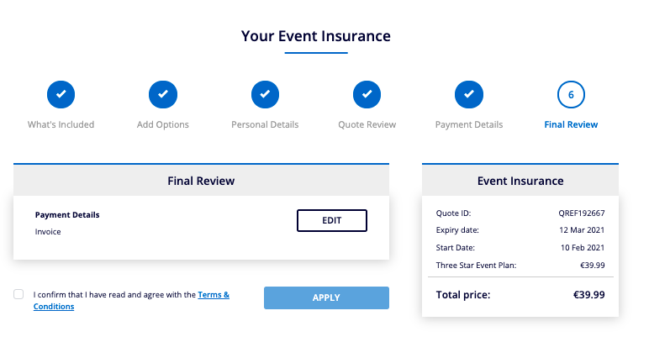Click the Payment Details checkmark step icon
Image resolution: width=649 pixels, height=358 pixels.
pyautogui.click(x=469, y=95)
